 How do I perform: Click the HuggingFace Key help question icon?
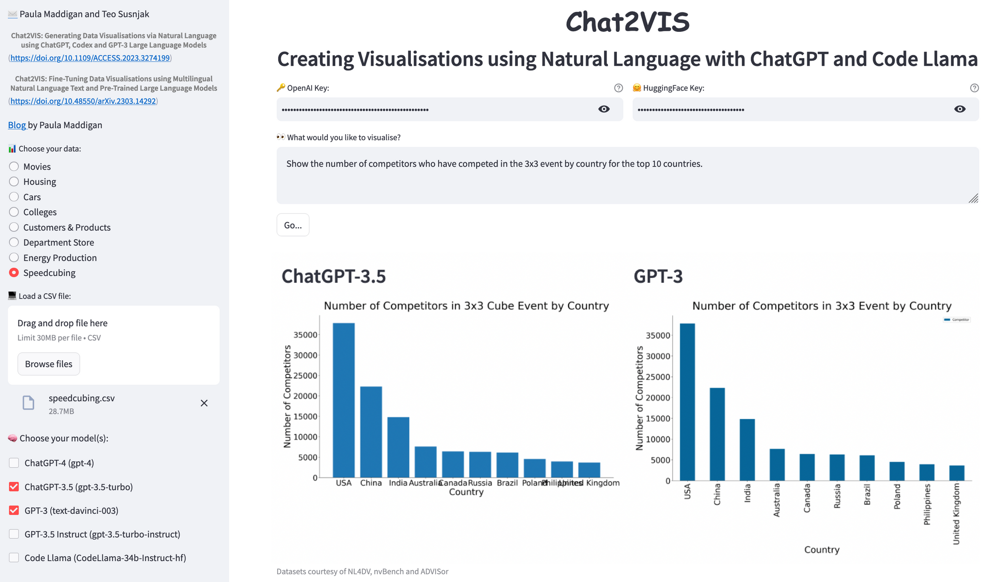tap(974, 88)
